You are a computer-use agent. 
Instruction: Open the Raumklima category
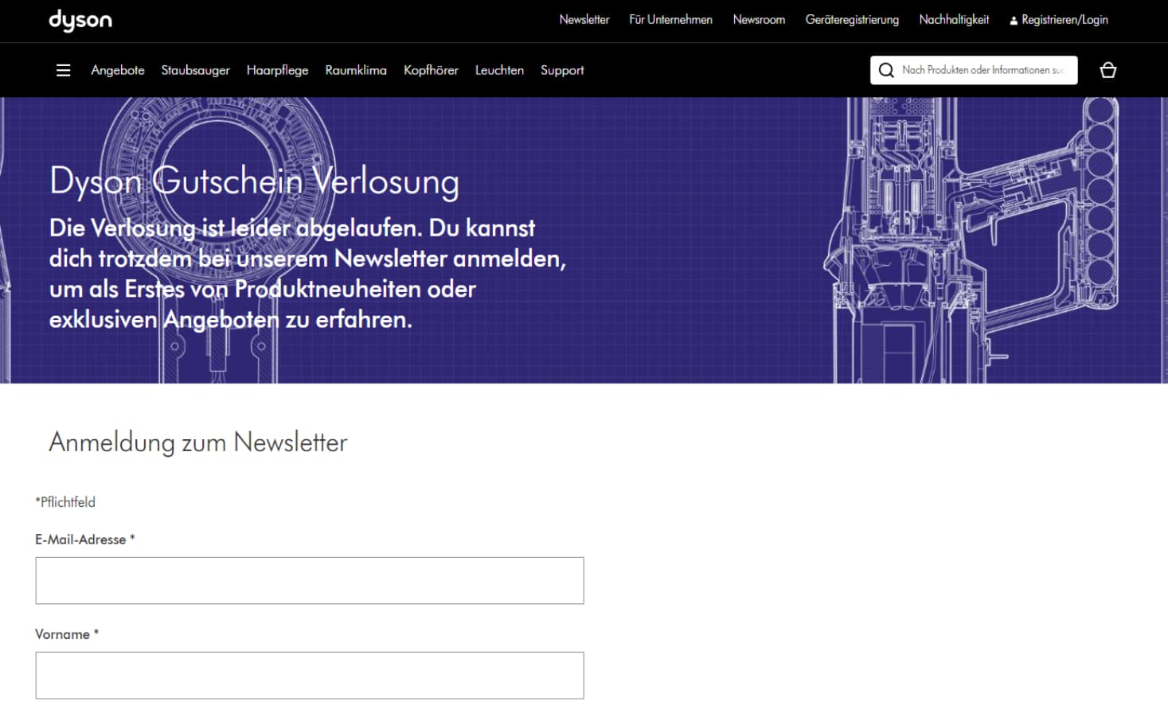(x=355, y=70)
